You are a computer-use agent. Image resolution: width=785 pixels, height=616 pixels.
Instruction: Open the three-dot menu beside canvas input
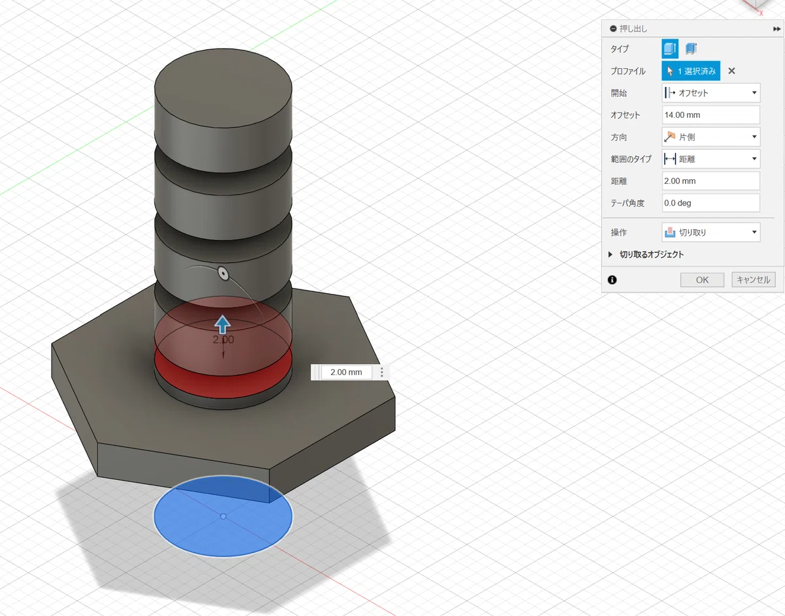point(382,372)
